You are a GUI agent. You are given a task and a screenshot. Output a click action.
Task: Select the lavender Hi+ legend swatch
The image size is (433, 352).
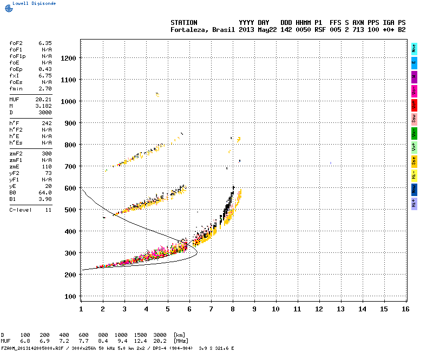click(x=414, y=204)
